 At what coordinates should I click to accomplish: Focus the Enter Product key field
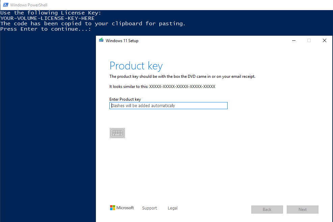(169, 105)
